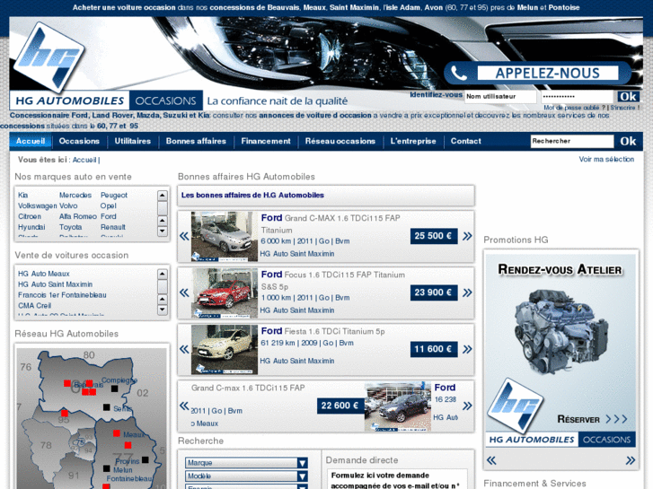Open HG Auto Meaux dealer link
Image resolution: width=653 pixels, height=489 pixels.
[44, 274]
